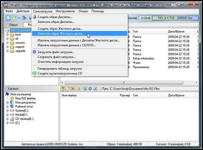Image resolution: width=203 pixels, height=150 pixels.
Task: Close the Самозагрузка menu in menu bar
Action: [x=43, y=11]
